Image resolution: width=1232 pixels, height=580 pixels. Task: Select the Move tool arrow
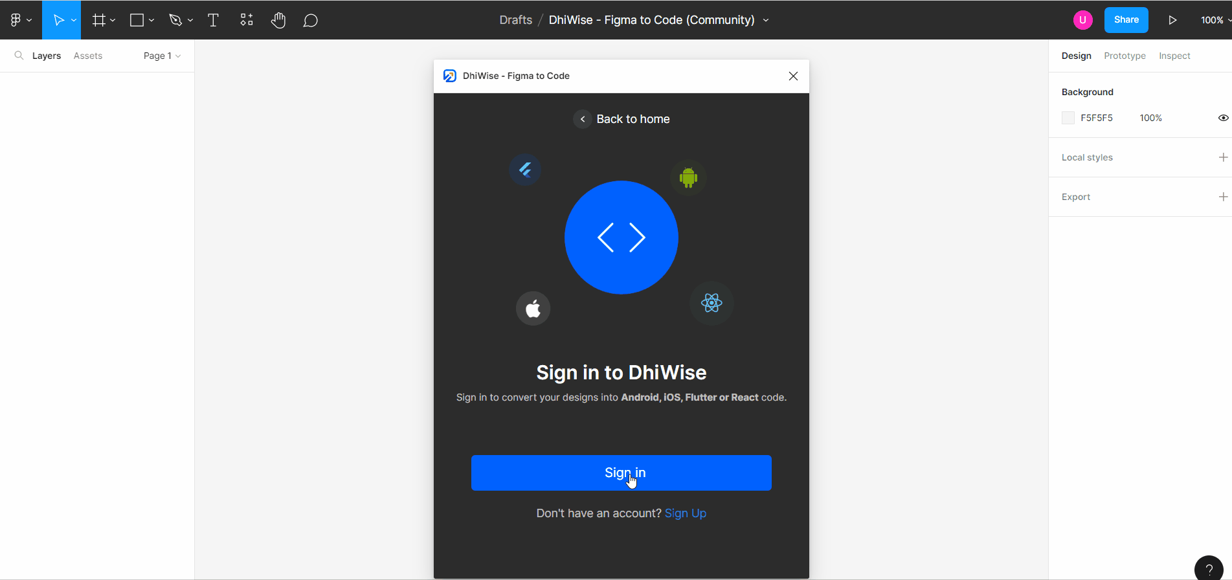point(58,20)
